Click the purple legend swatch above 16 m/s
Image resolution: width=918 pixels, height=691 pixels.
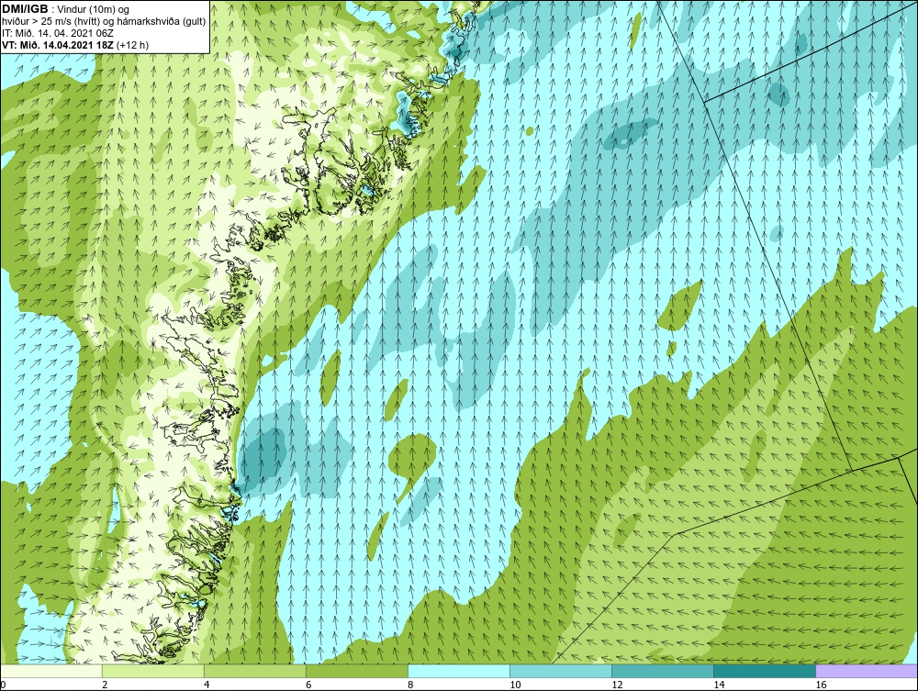click(866, 671)
